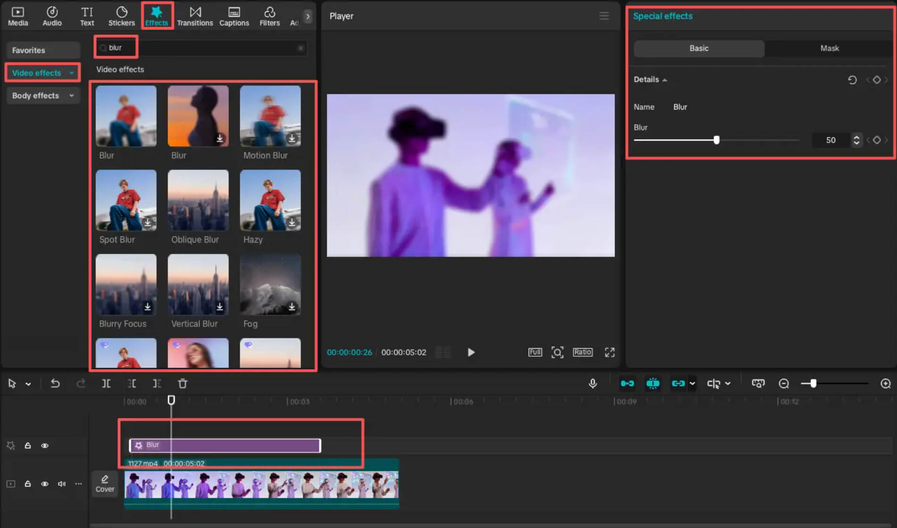Click the undo icon
The height and width of the screenshot is (528, 897).
(55, 383)
